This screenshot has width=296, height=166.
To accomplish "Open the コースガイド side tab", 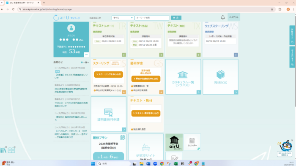I will click(292, 57).
